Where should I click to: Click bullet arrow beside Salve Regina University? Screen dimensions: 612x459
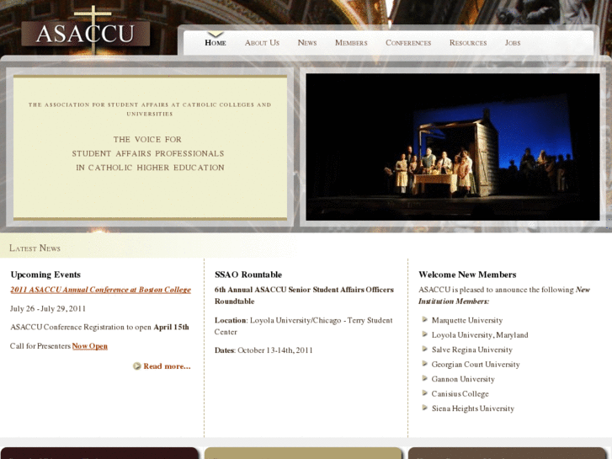tap(425, 349)
